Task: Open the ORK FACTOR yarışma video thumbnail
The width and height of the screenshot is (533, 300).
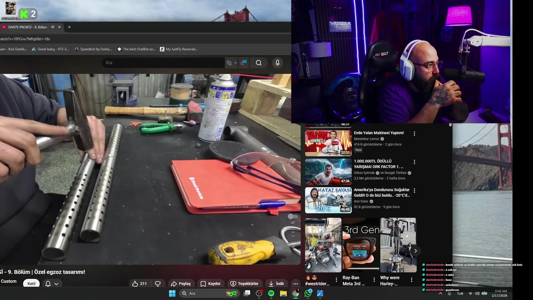Action: click(x=328, y=171)
